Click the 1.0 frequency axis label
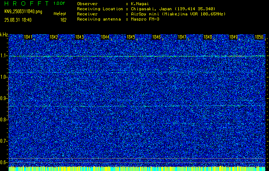Image resolution: width=269 pixels, height=171 pixels. [x=3, y=77]
